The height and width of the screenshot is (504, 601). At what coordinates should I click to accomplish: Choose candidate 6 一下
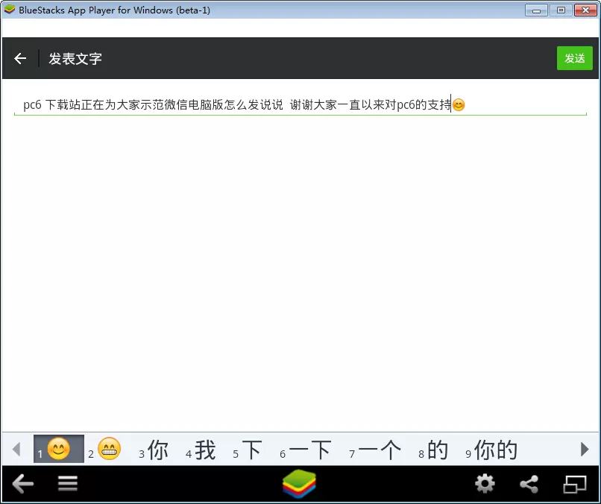pos(306,450)
